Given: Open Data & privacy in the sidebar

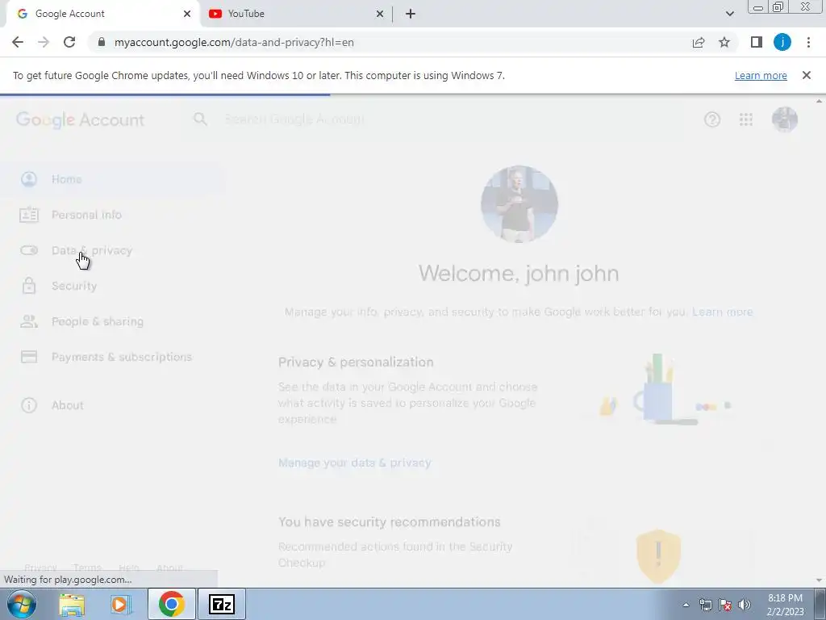Looking at the screenshot, I should click(111, 250).
